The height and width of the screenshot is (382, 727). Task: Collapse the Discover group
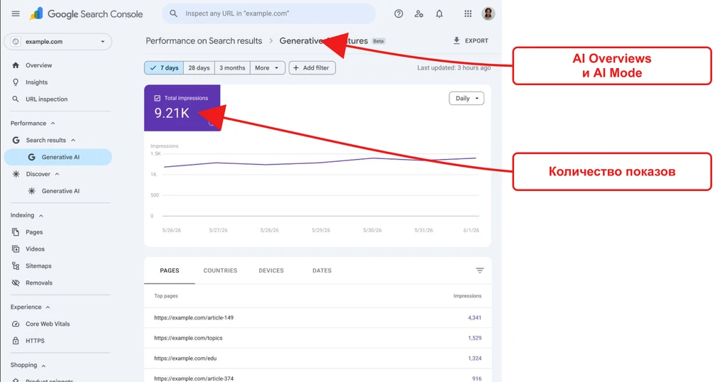57,174
